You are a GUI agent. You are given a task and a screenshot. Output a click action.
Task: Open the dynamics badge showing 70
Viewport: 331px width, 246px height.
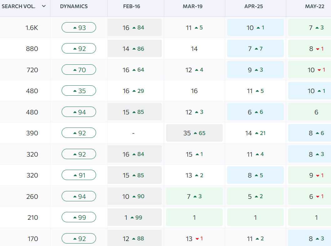(x=79, y=70)
